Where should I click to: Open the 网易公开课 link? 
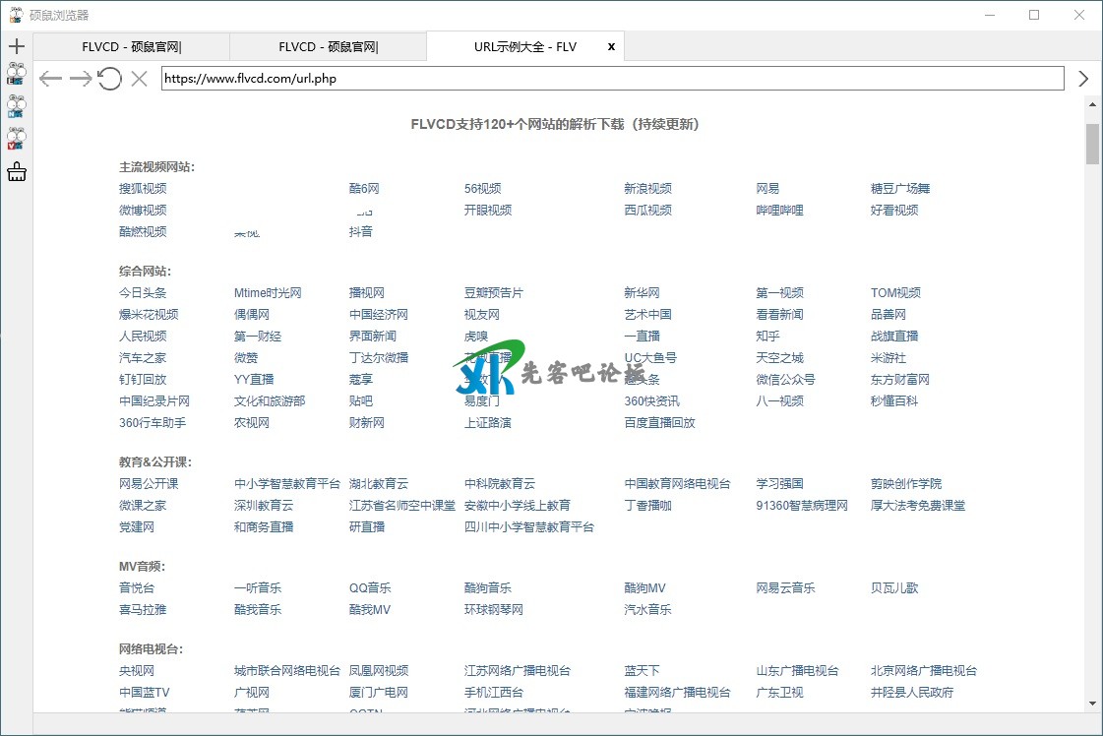pyautogui.click(x=149, y=484)
